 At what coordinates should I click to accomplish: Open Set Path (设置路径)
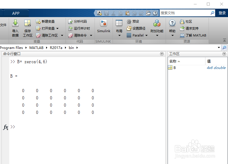point(136,28)
